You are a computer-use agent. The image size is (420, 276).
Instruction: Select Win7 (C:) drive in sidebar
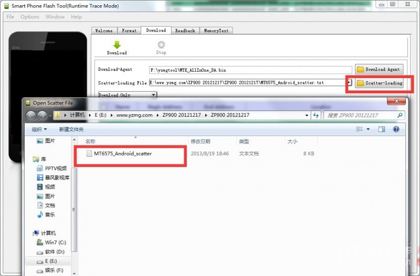pos(51,242)
